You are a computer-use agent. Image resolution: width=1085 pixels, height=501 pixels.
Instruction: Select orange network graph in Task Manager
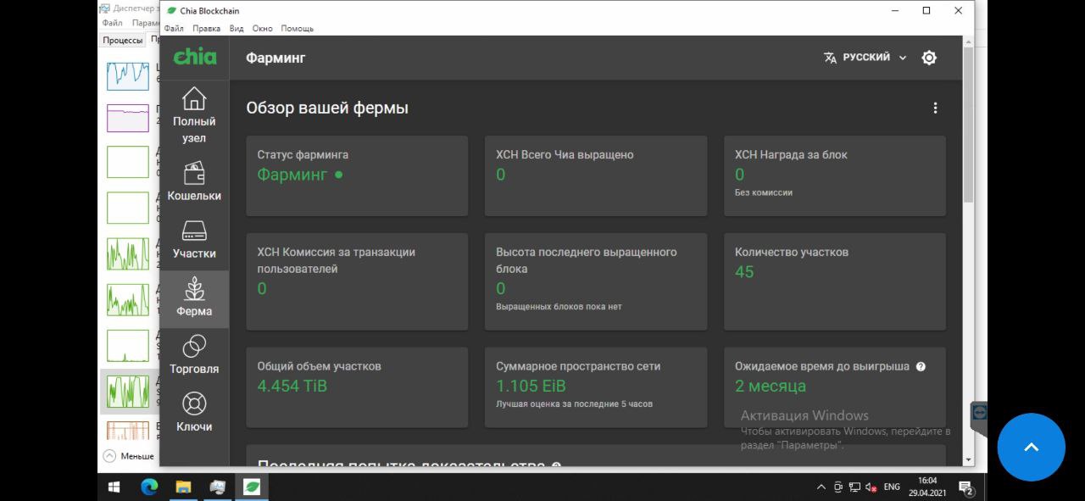(x=128, y=430)
